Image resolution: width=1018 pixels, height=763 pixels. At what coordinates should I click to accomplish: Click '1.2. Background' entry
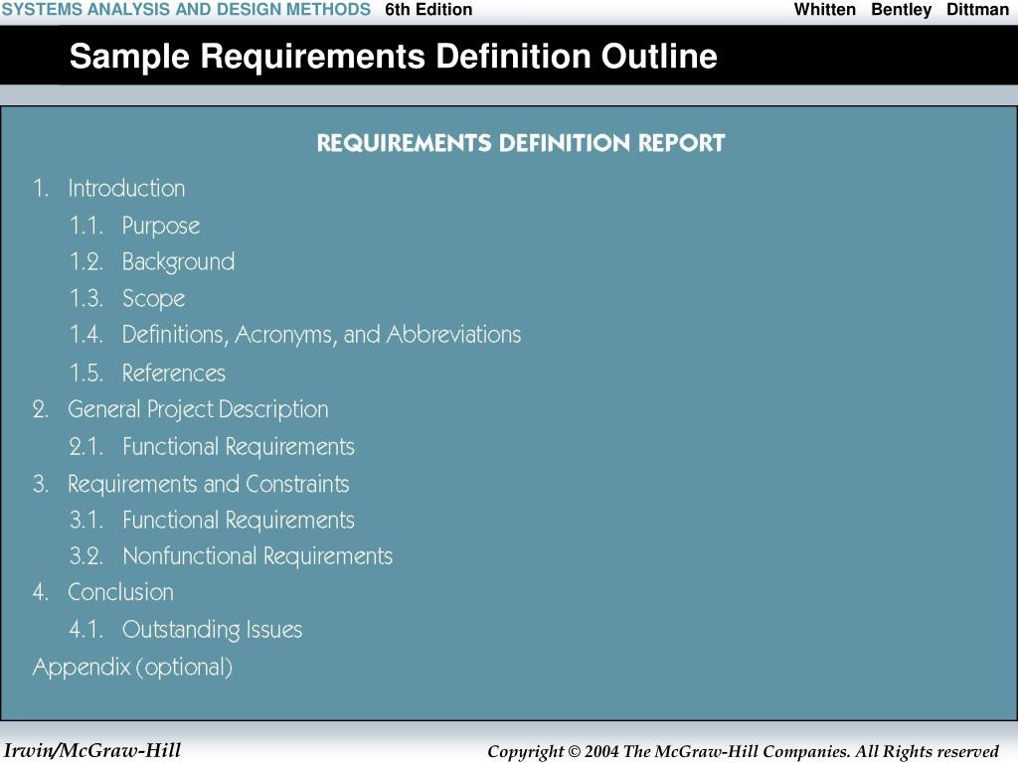point(152,261)
